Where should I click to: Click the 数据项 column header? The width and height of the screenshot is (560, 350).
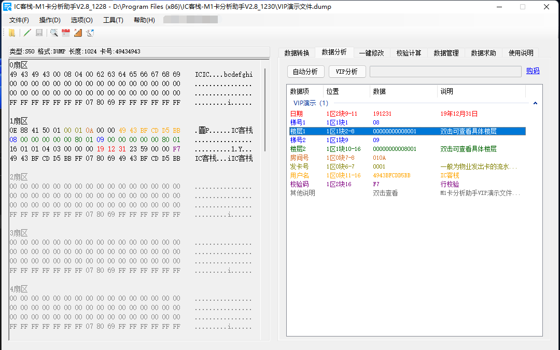pyautogui.click(x=305, y=91)
